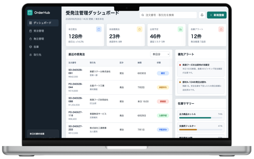Click the 入荷予定 status badge

click(x=163, y=115)
